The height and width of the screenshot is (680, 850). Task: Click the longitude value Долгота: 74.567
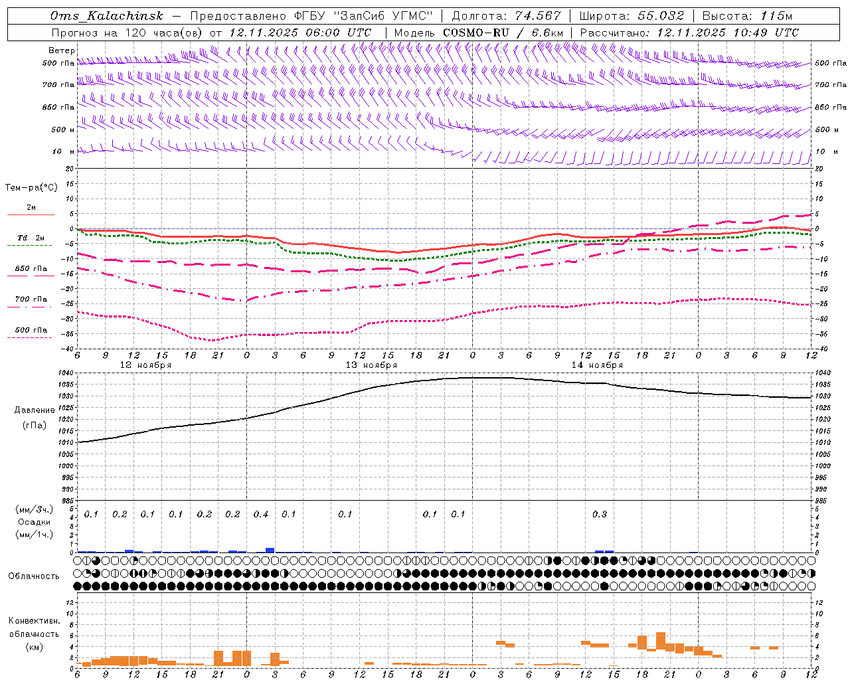[x=507, y=16]
